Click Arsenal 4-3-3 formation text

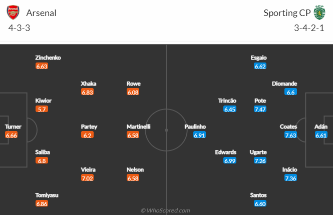[19, 27]
